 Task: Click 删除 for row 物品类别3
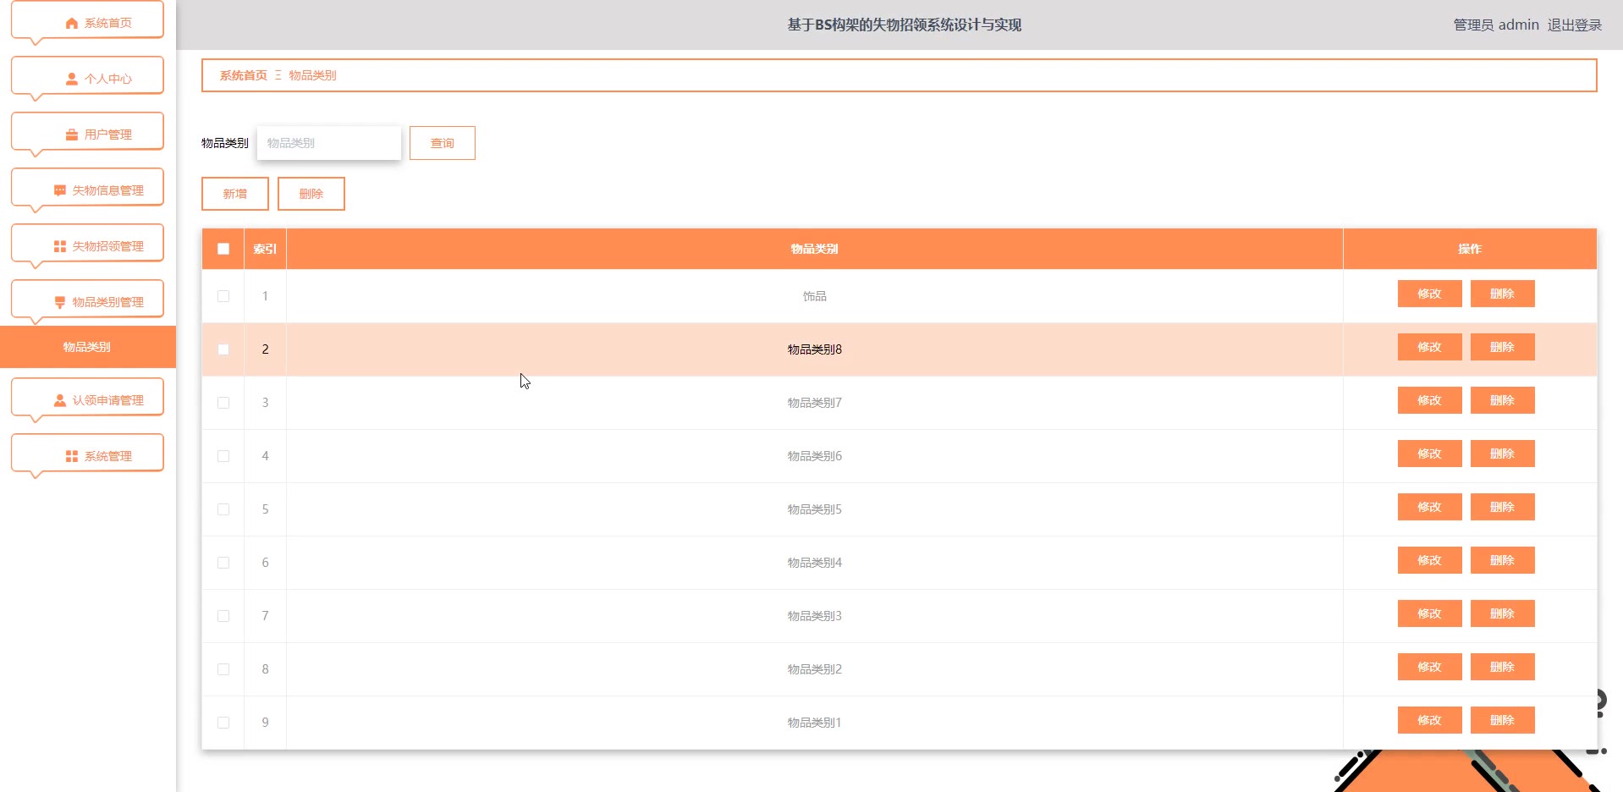click(x=1503, y=613)
